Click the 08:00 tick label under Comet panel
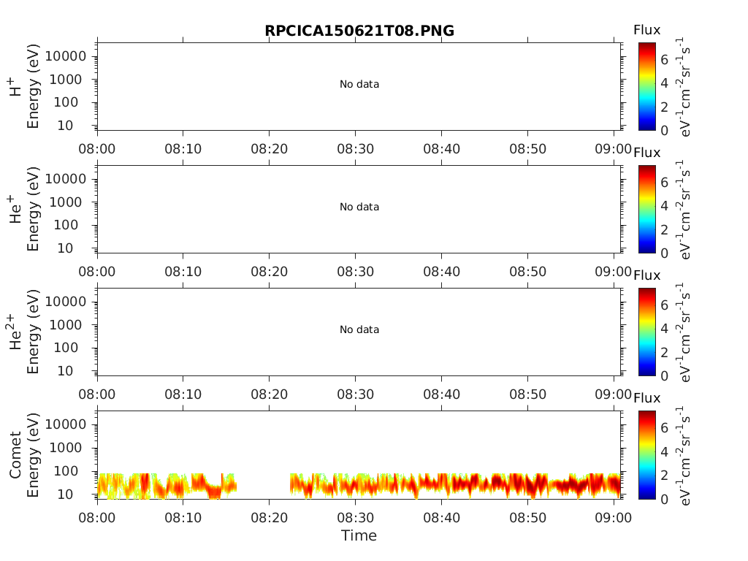Viewport: 748px width, 561px height. (97, 518)
